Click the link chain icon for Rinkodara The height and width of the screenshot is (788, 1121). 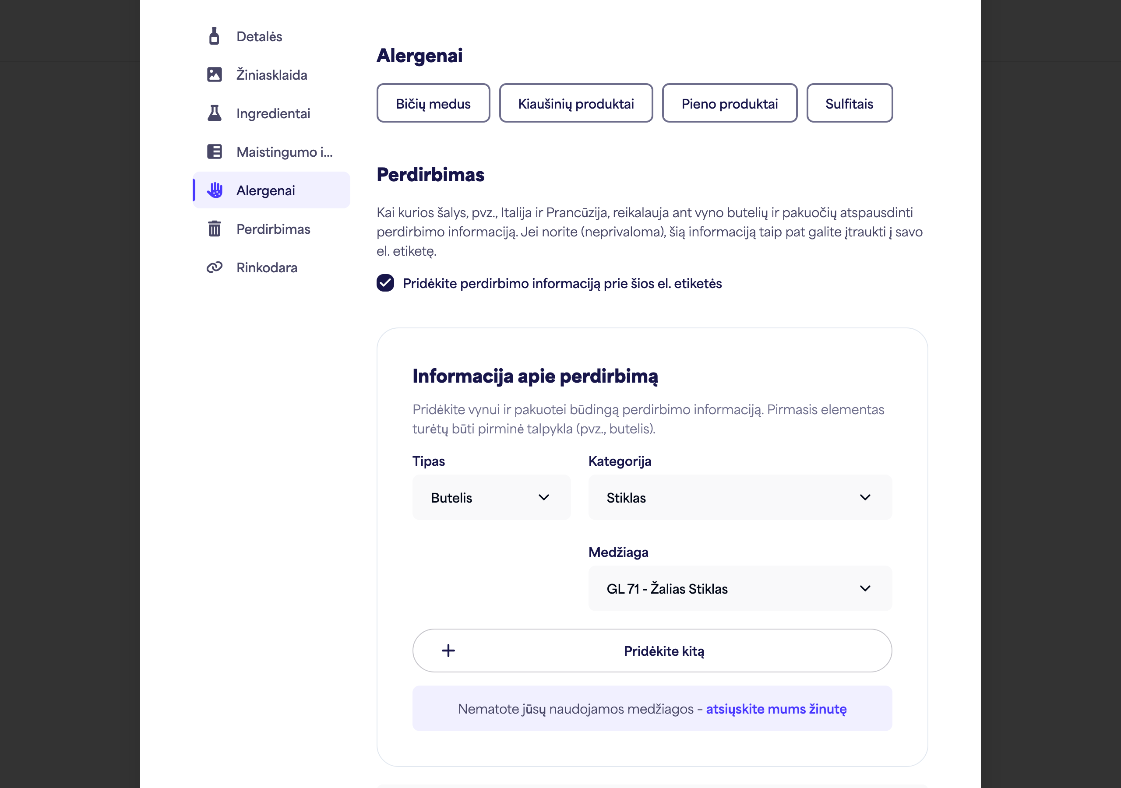click(214, 267)
